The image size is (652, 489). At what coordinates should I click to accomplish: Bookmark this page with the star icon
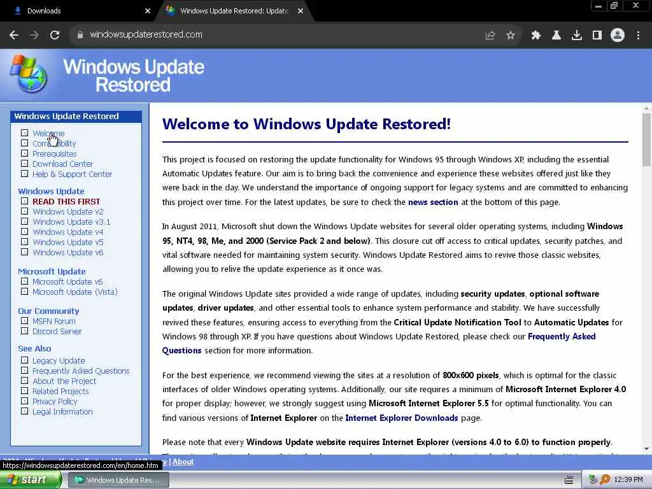tap(511, 36)
